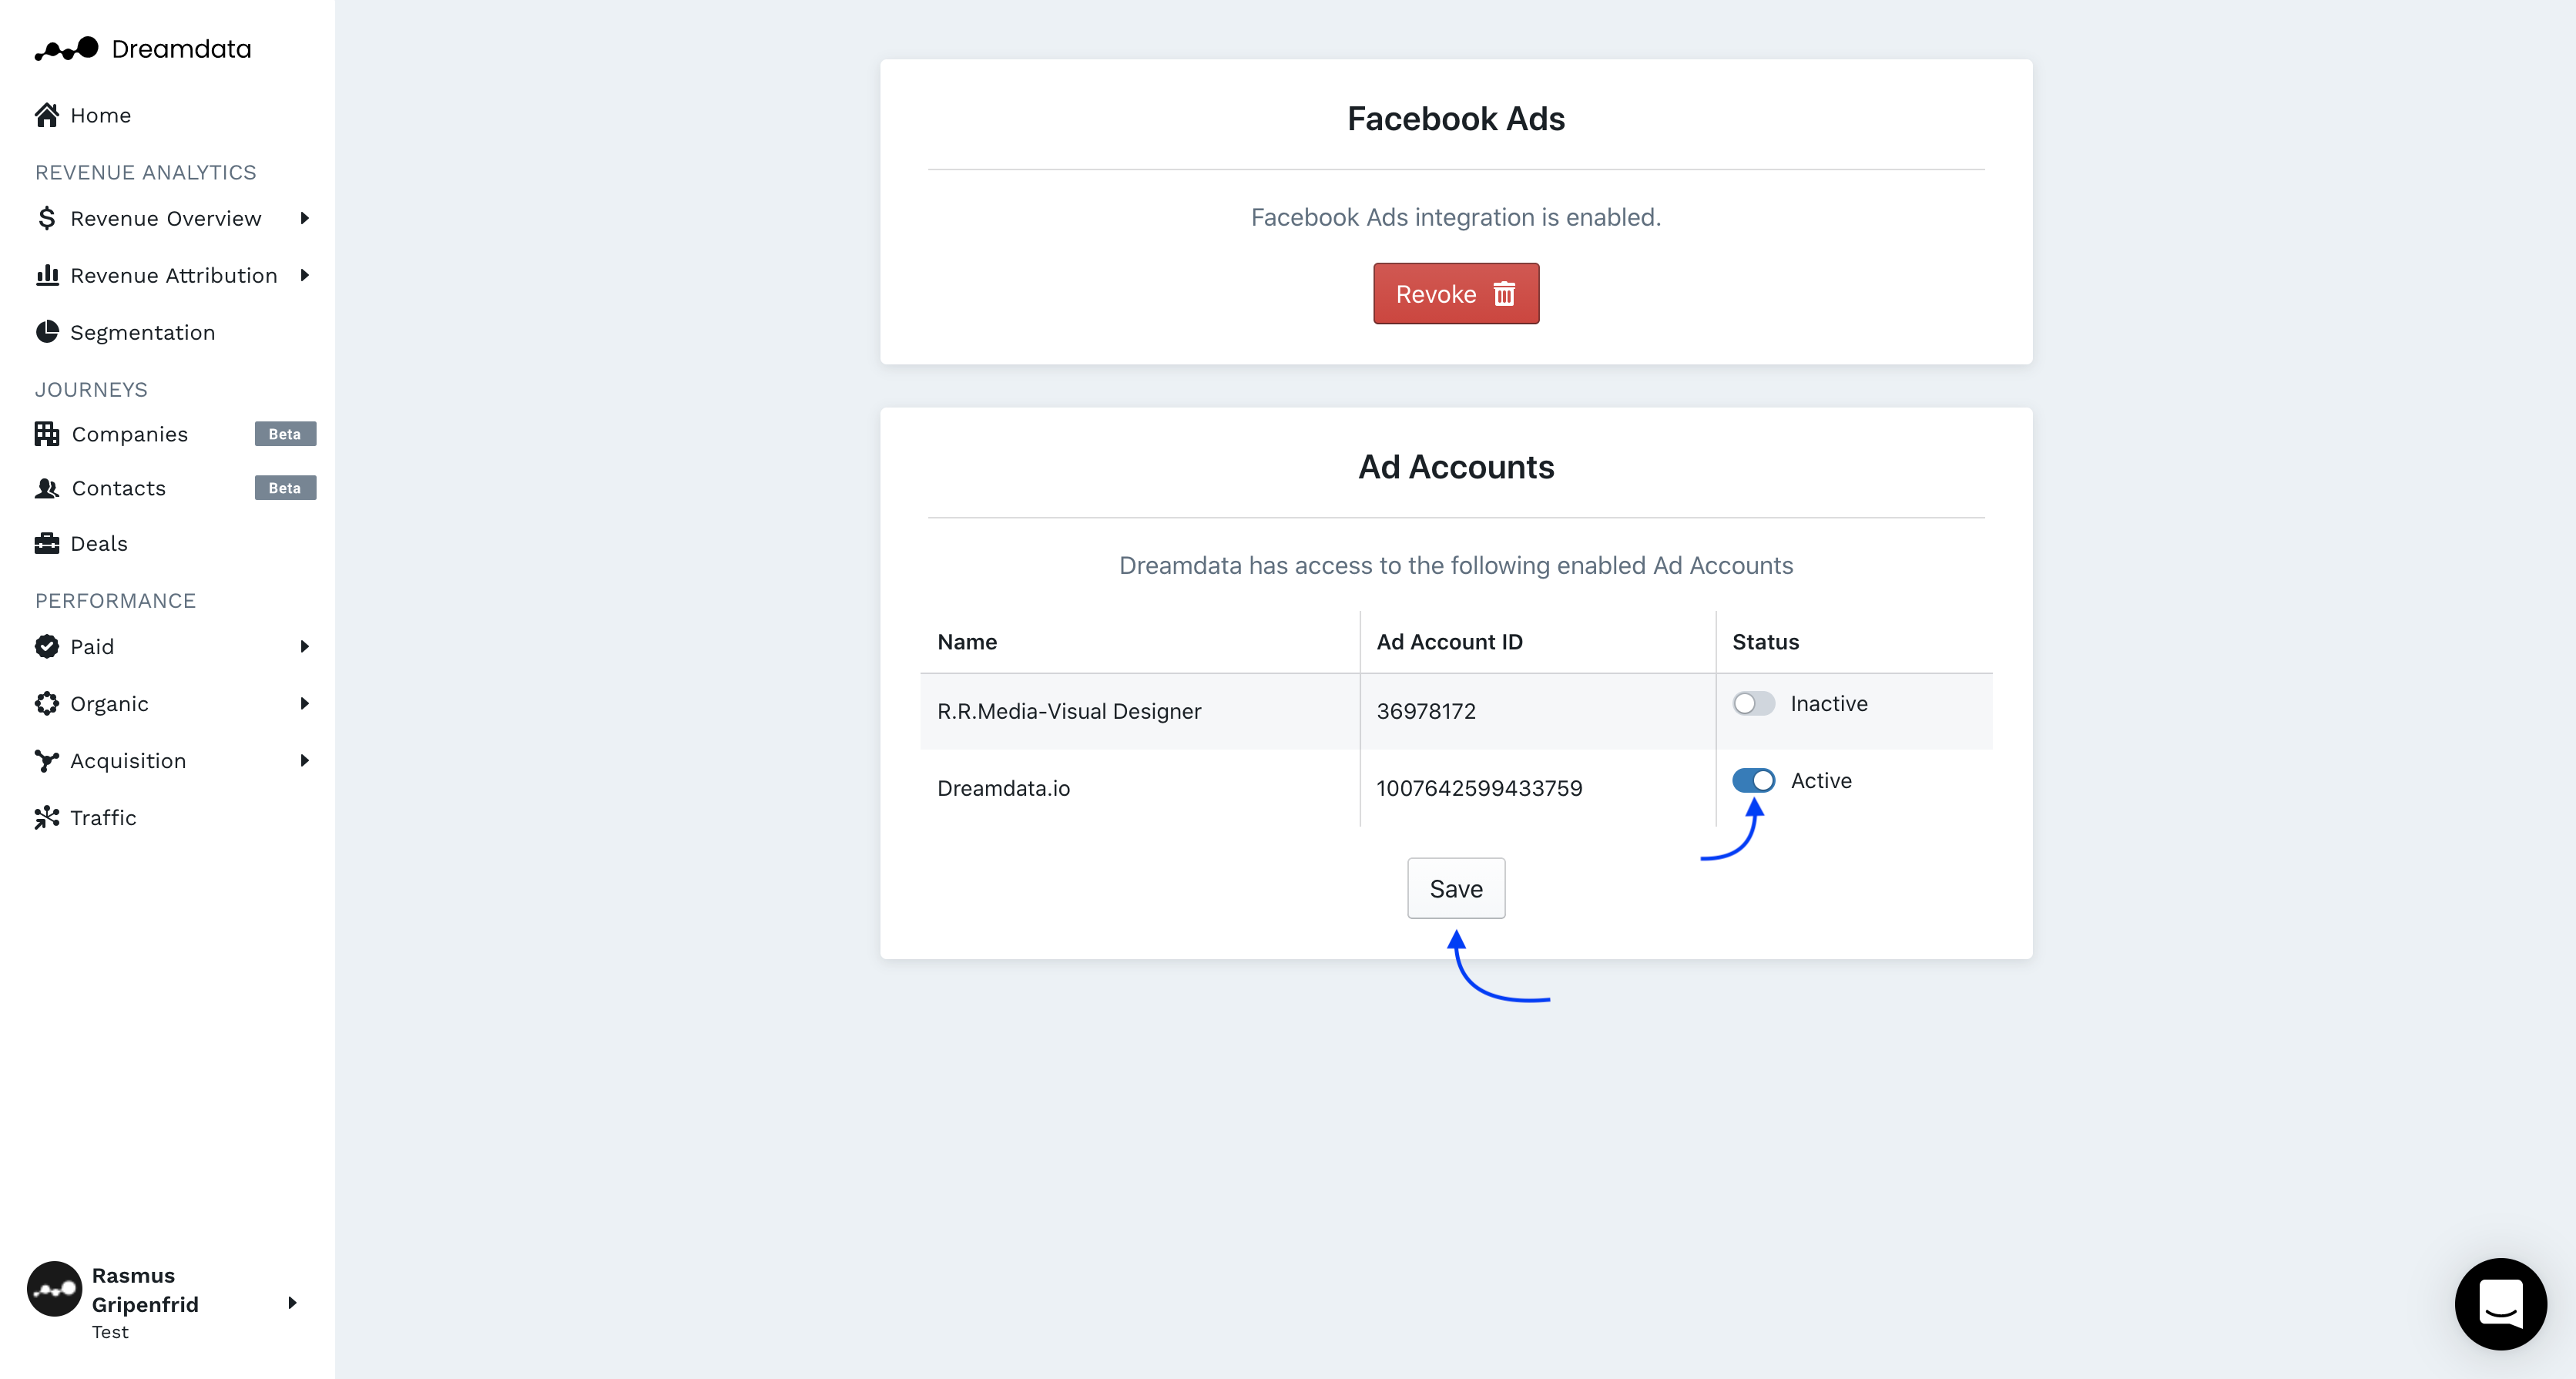This screenshot has width=2576, height=1379.
Task: Click the Revenue Overview dollar icon
Action: (47, 218)
